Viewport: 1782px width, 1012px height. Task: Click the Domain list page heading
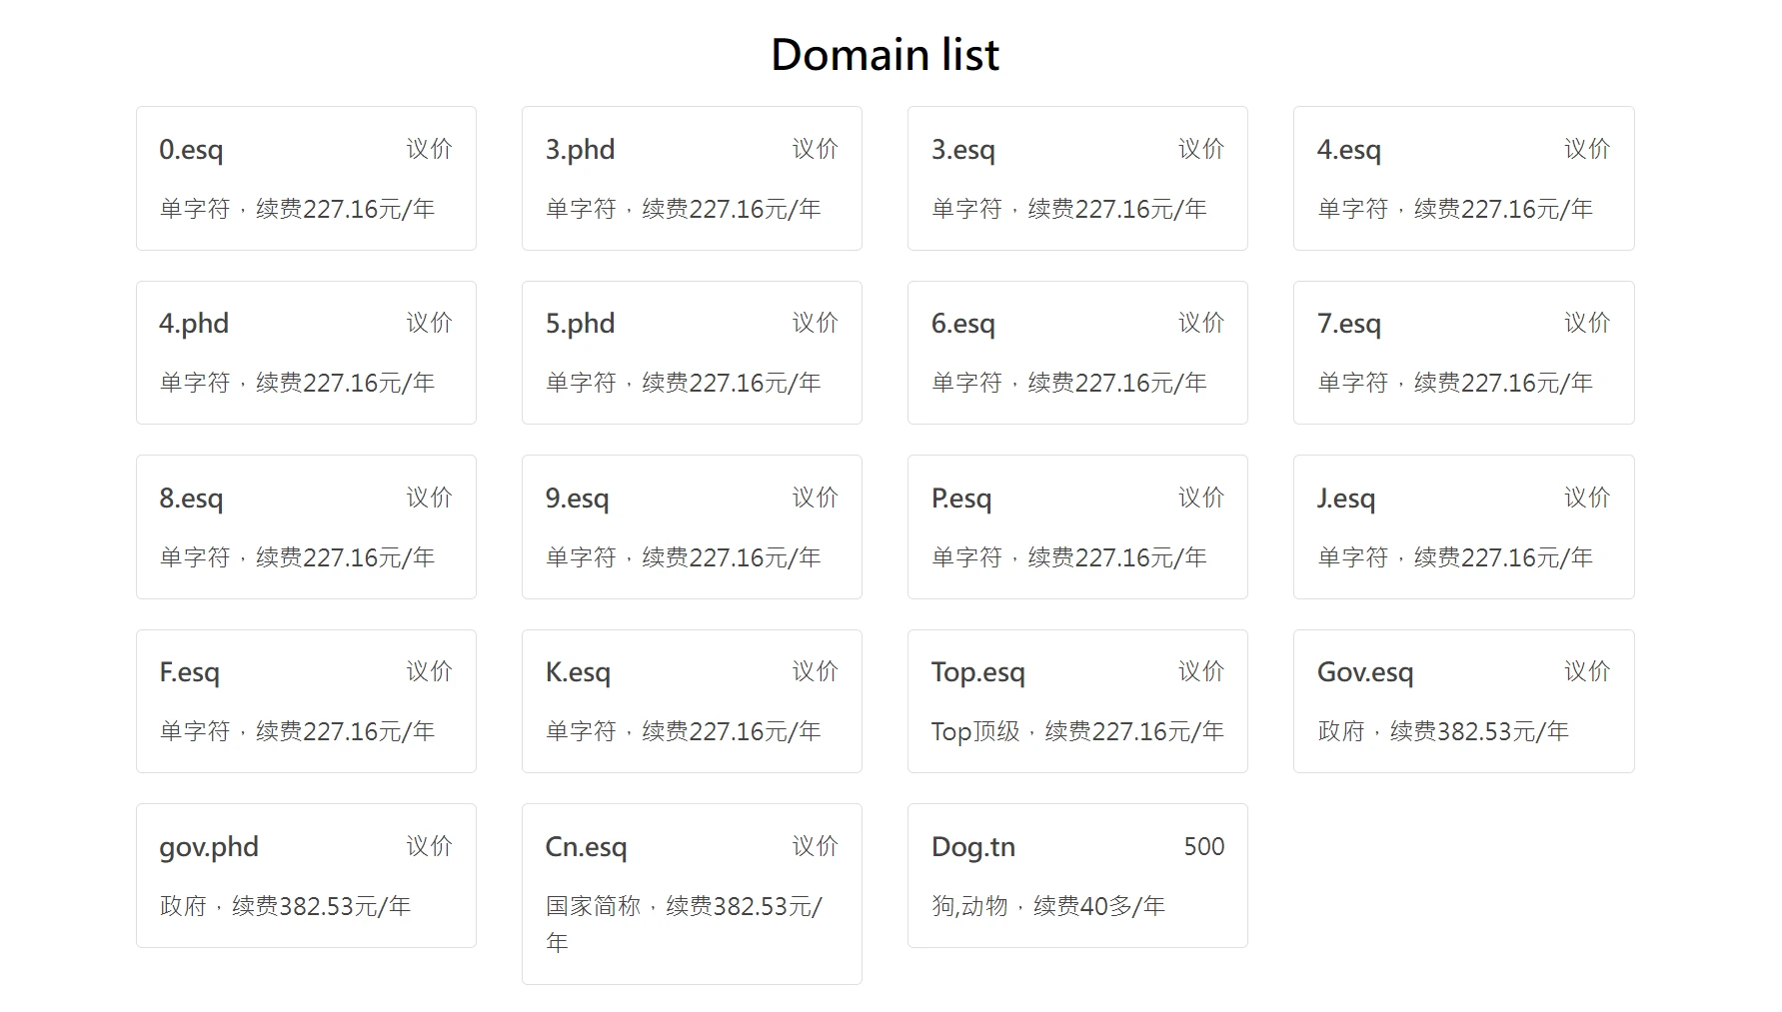pos(885,54)
